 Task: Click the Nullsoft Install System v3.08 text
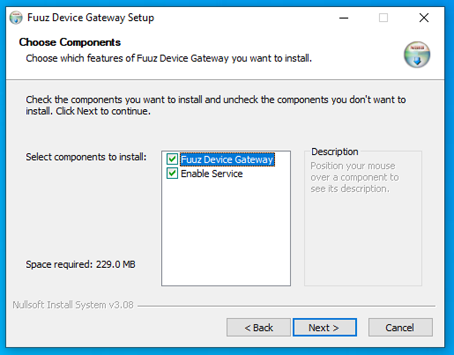[x=73, y=305]
